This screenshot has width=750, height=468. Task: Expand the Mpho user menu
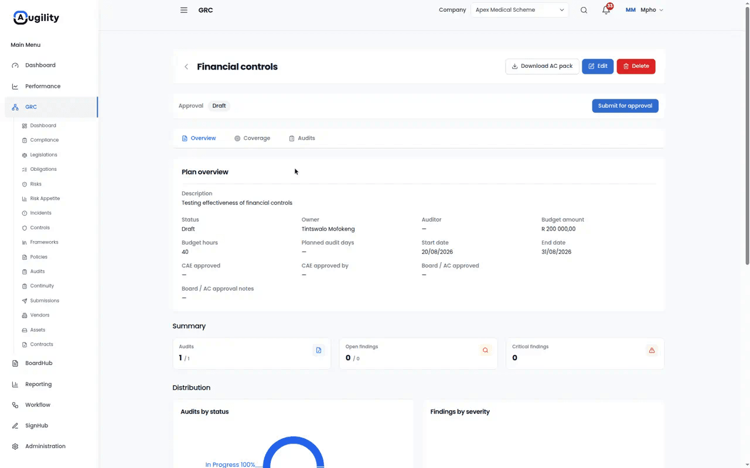coord(652,10)
